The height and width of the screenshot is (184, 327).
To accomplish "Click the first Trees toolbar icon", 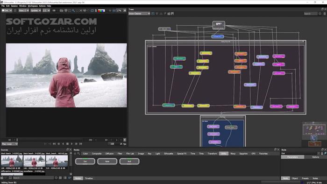I will (153, 14).
